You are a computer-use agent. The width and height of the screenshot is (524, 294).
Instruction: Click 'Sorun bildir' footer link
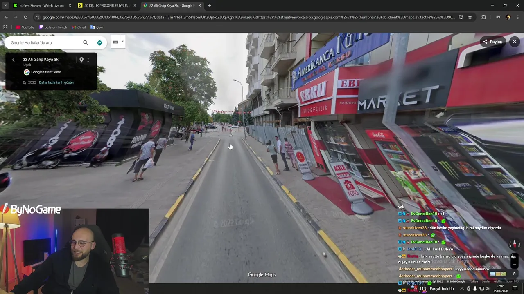tap(513, 281)
